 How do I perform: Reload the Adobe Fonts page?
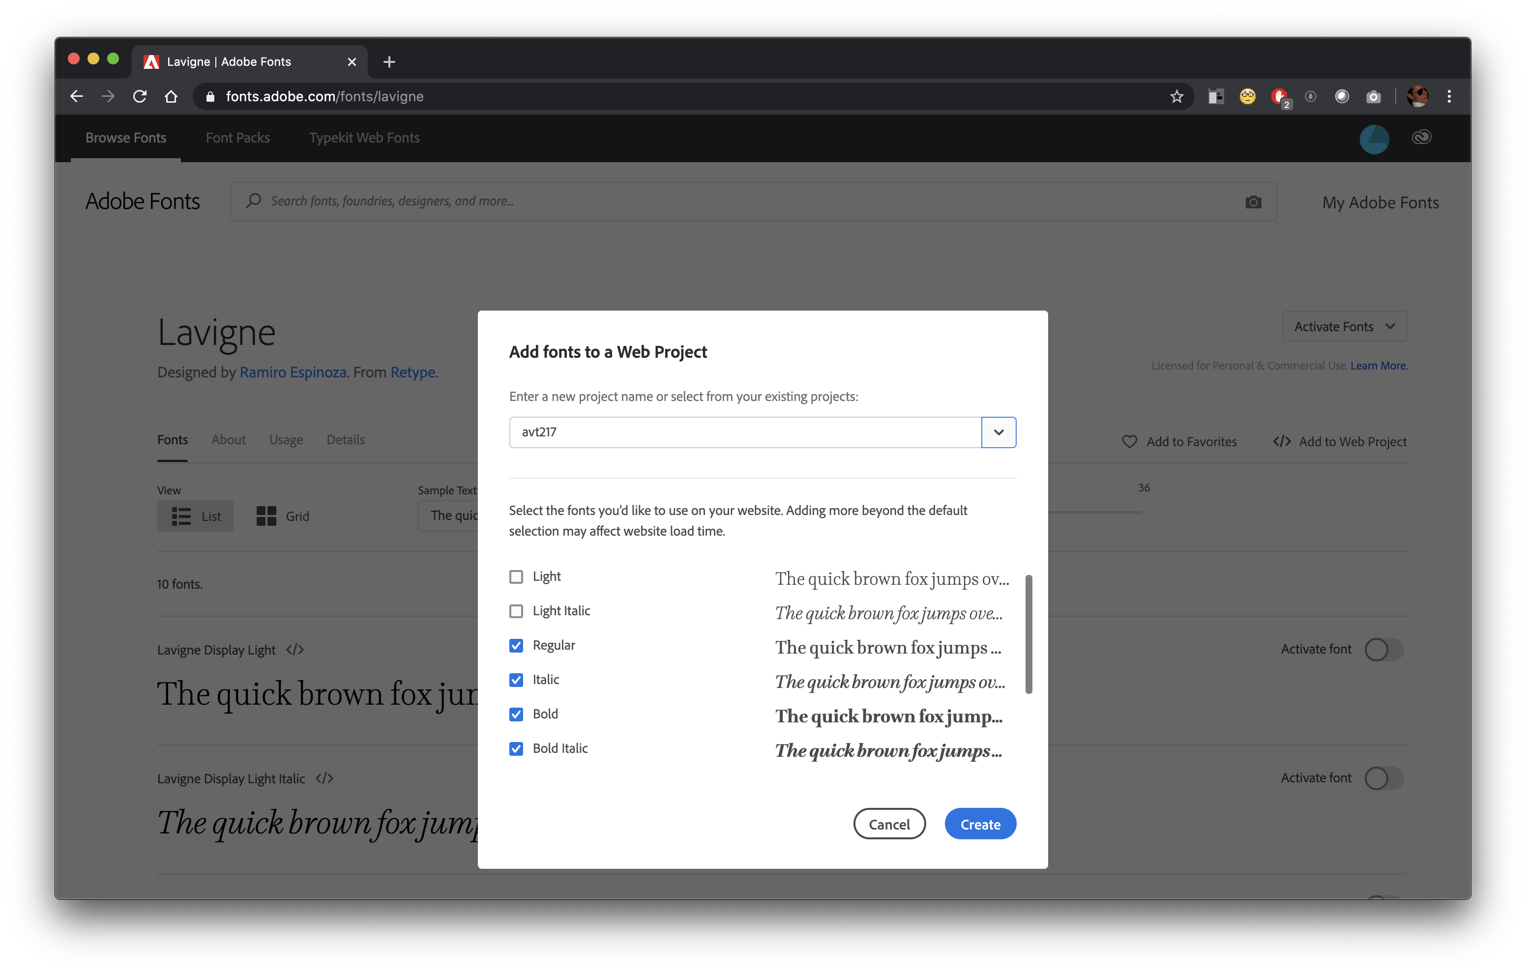click(140, 96)
